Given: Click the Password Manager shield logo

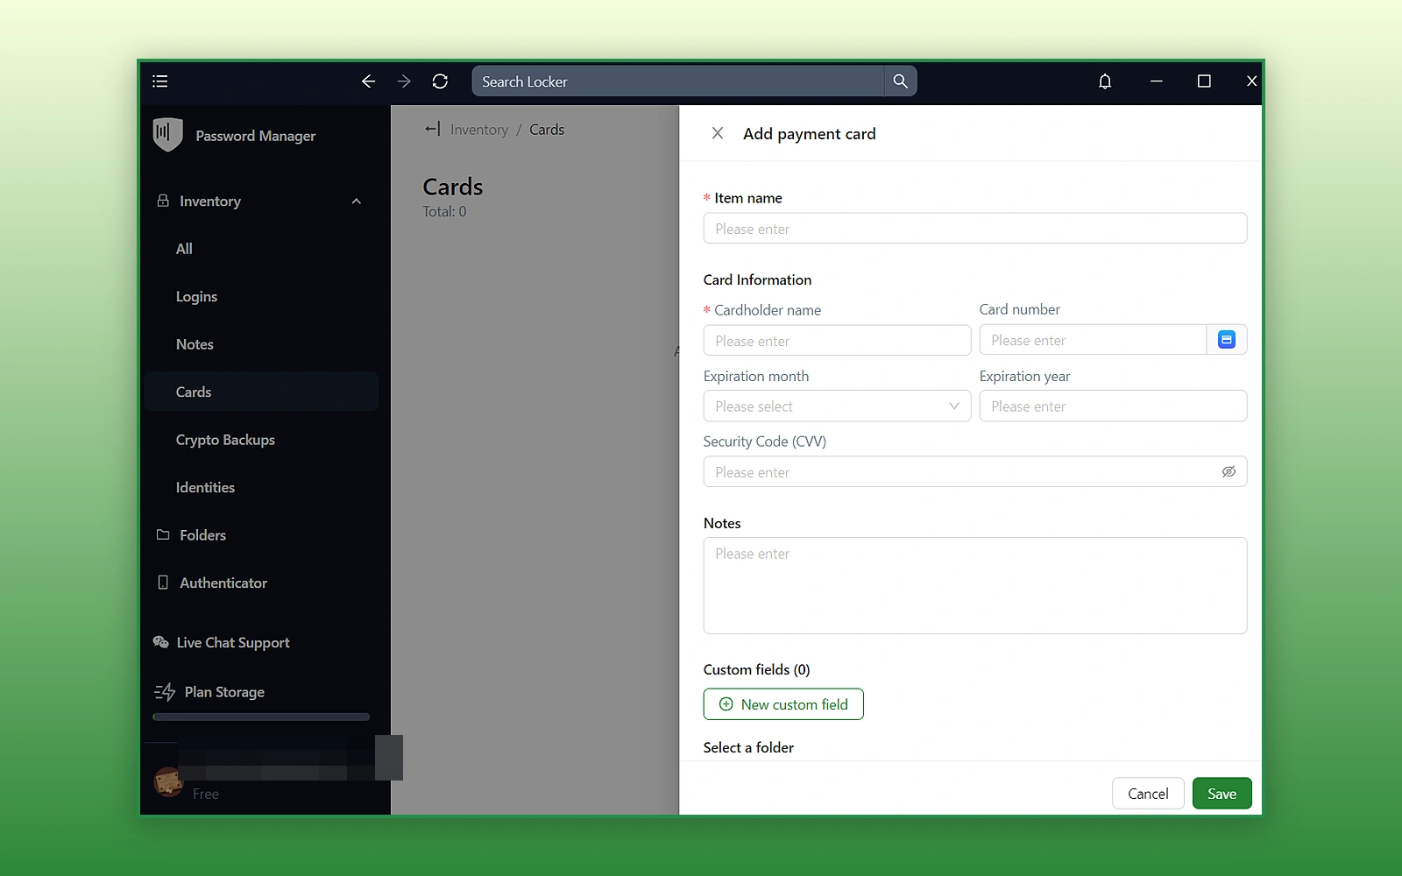Looking at the screenshot, I should 167,135.
